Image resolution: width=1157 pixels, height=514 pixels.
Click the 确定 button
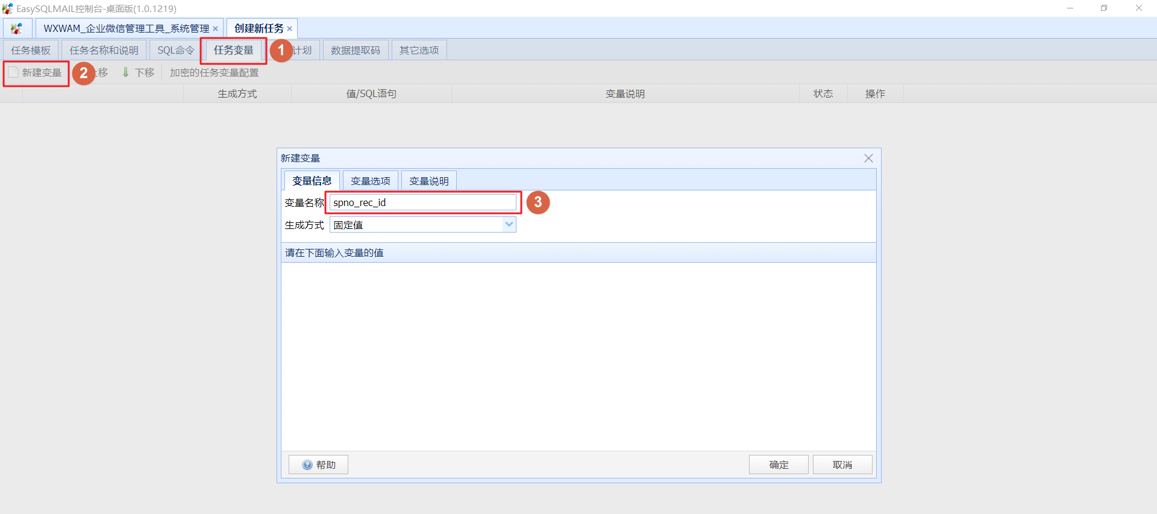tap(778, 465)
